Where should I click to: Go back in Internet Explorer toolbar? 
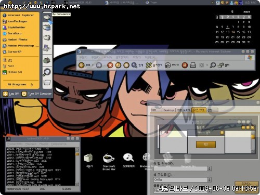click(x=84, y=65)
